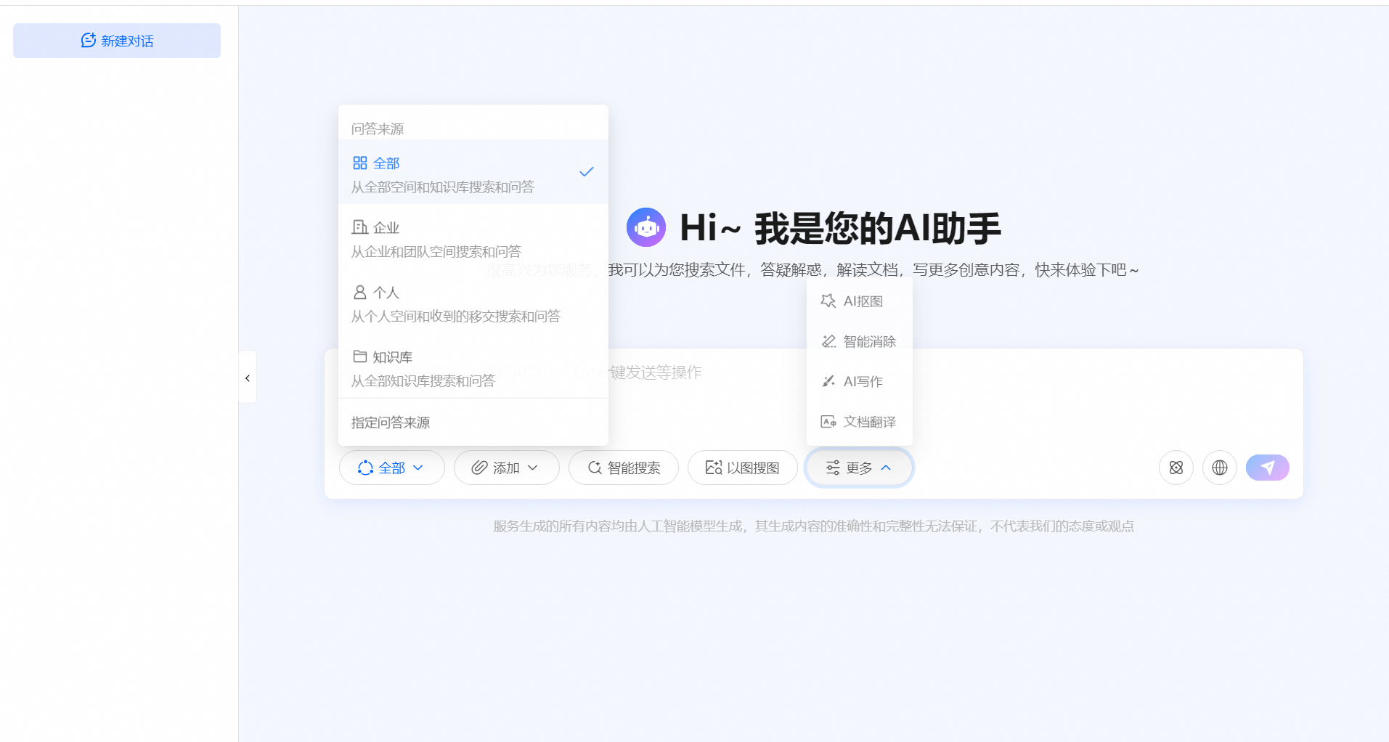The height and width of the screenshot is (742, 1389).
Task: Send message with the paper plane button
Action: pyautogui.click(x=1268, y=468)
